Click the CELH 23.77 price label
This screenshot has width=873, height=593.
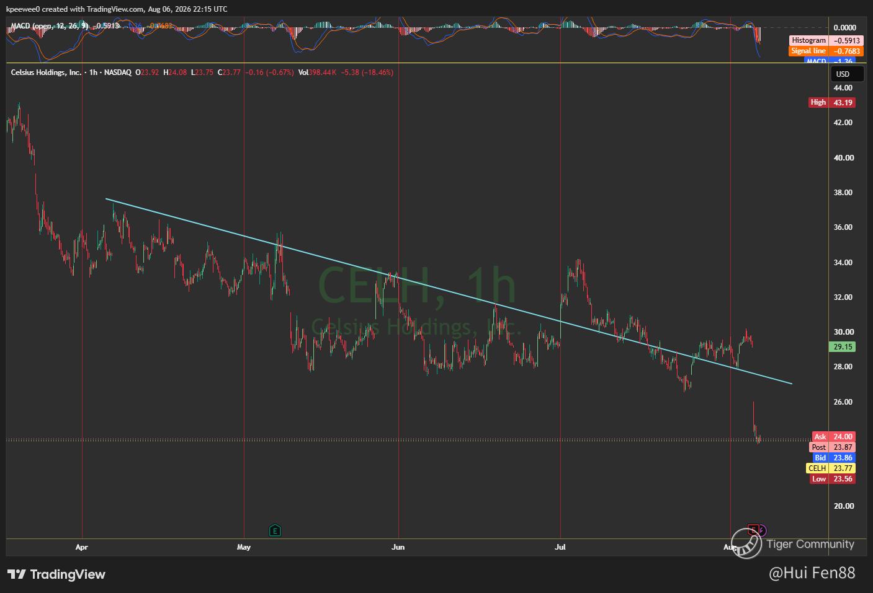click(830, 468)
